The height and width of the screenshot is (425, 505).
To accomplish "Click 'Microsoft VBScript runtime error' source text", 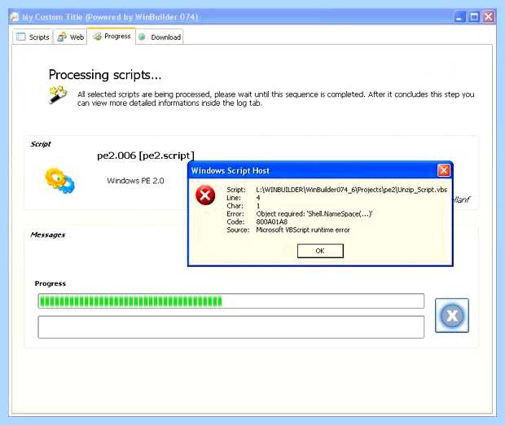I will [x=303, y=230].
